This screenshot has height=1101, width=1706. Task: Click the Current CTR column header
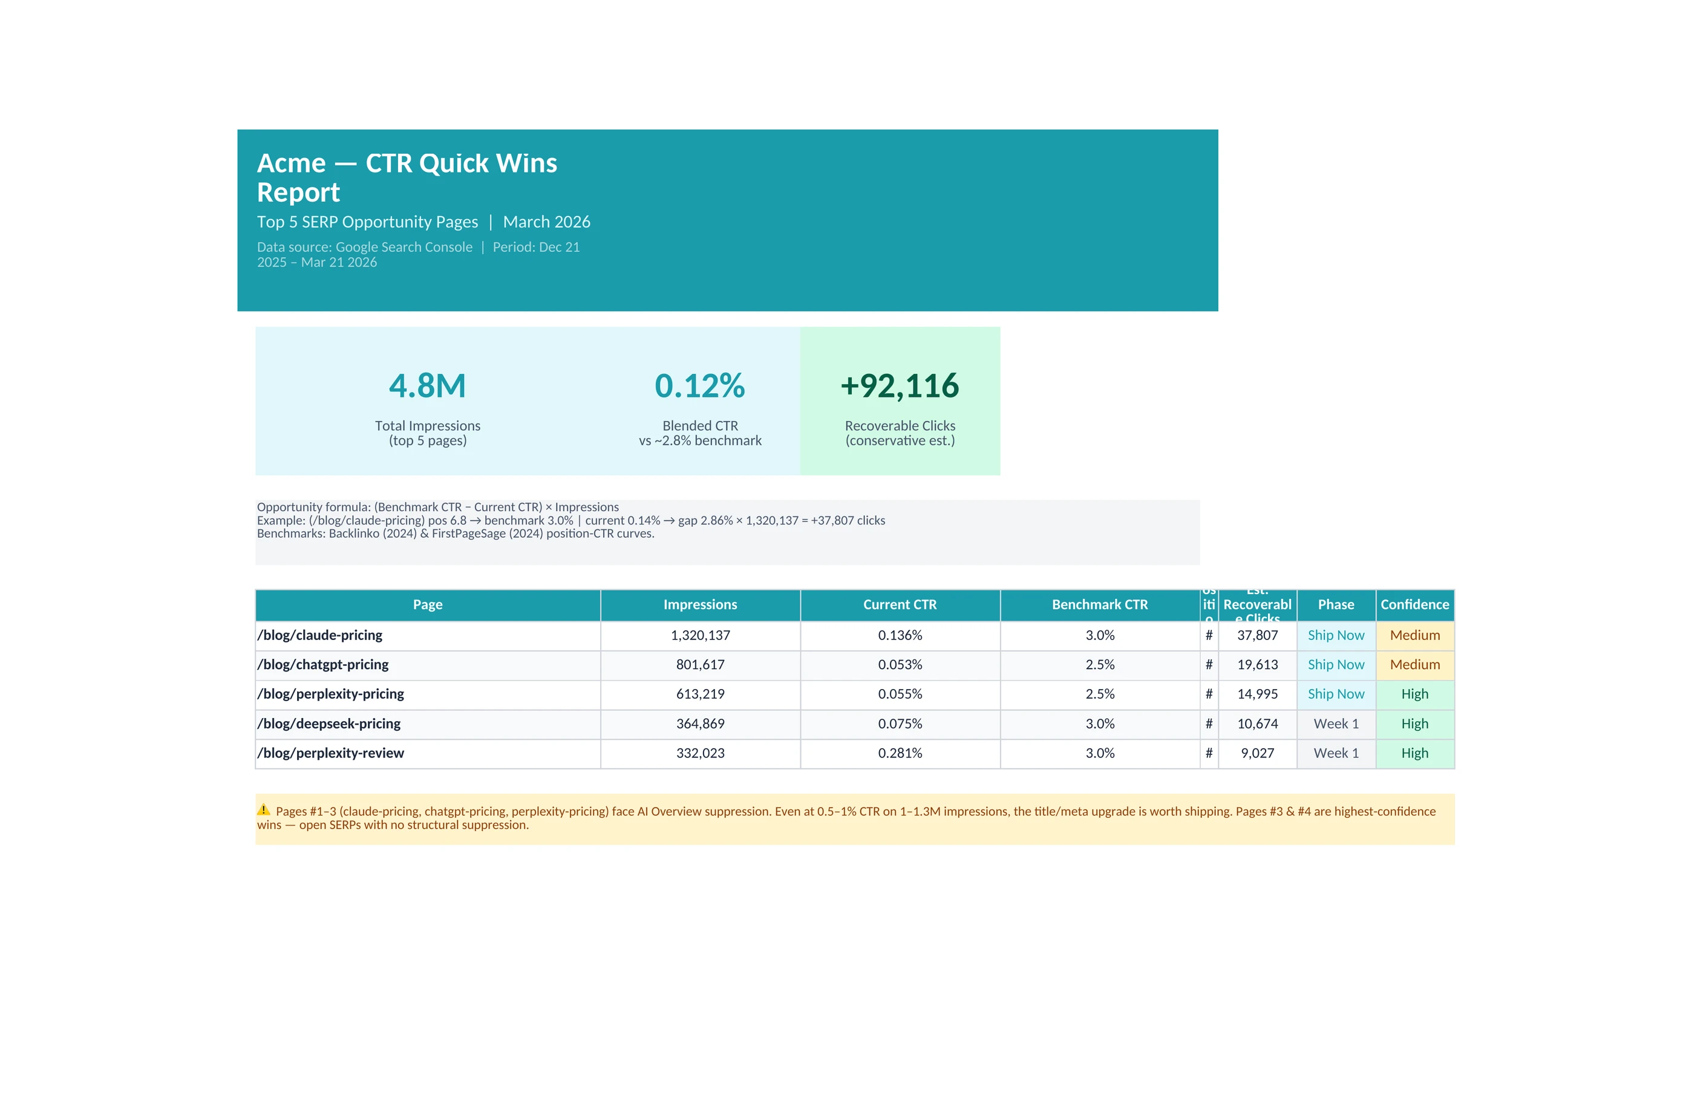pos(899,605)
